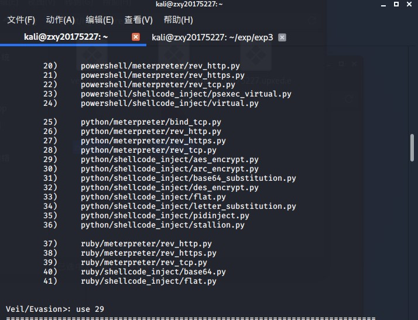Click payload 39 ruby/meterpreter/rev_tcp.py
This screenshot has width=418, height=320.
pyautogui.click(x=125, y=263)
